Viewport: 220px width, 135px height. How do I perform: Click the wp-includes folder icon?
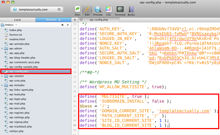click(x=6, y=85)
